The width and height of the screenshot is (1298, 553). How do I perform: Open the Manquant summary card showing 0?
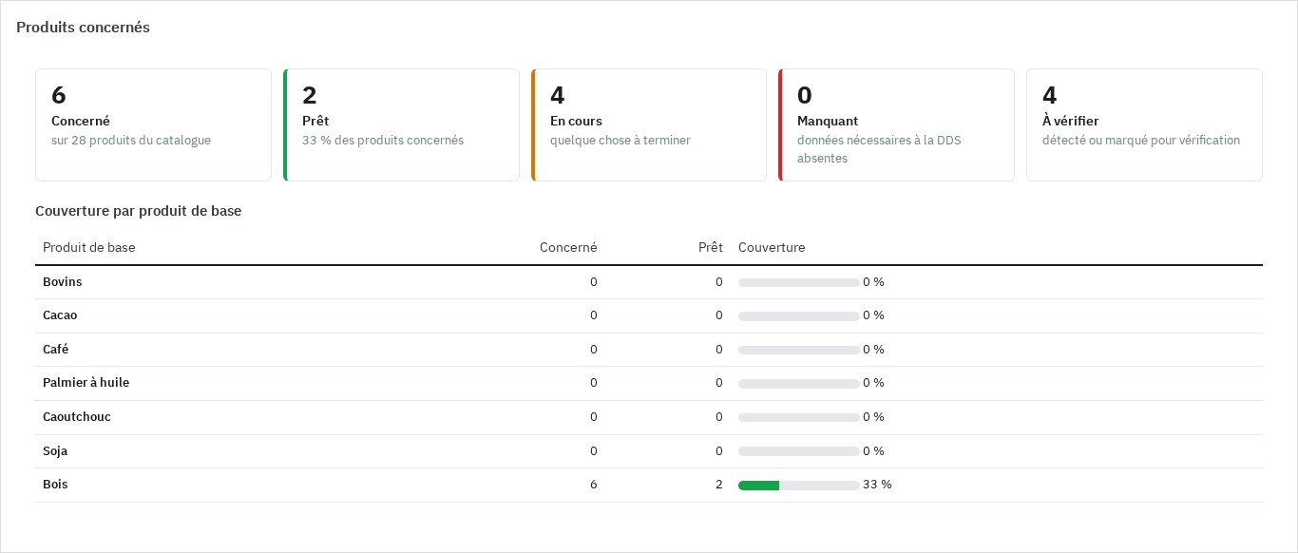click(x=896, y=124)
